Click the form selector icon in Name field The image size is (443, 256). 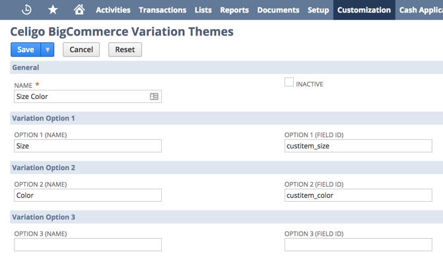click(154, 96)
